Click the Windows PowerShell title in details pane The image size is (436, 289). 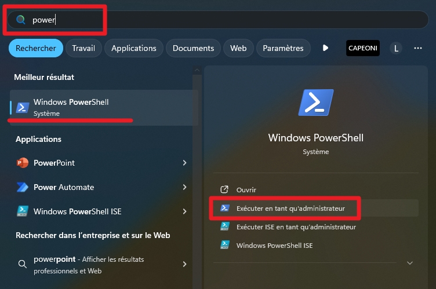click(316, 138)
